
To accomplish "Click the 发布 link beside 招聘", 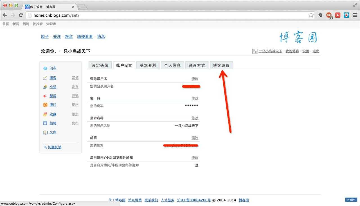I will (x=75, y=123).
